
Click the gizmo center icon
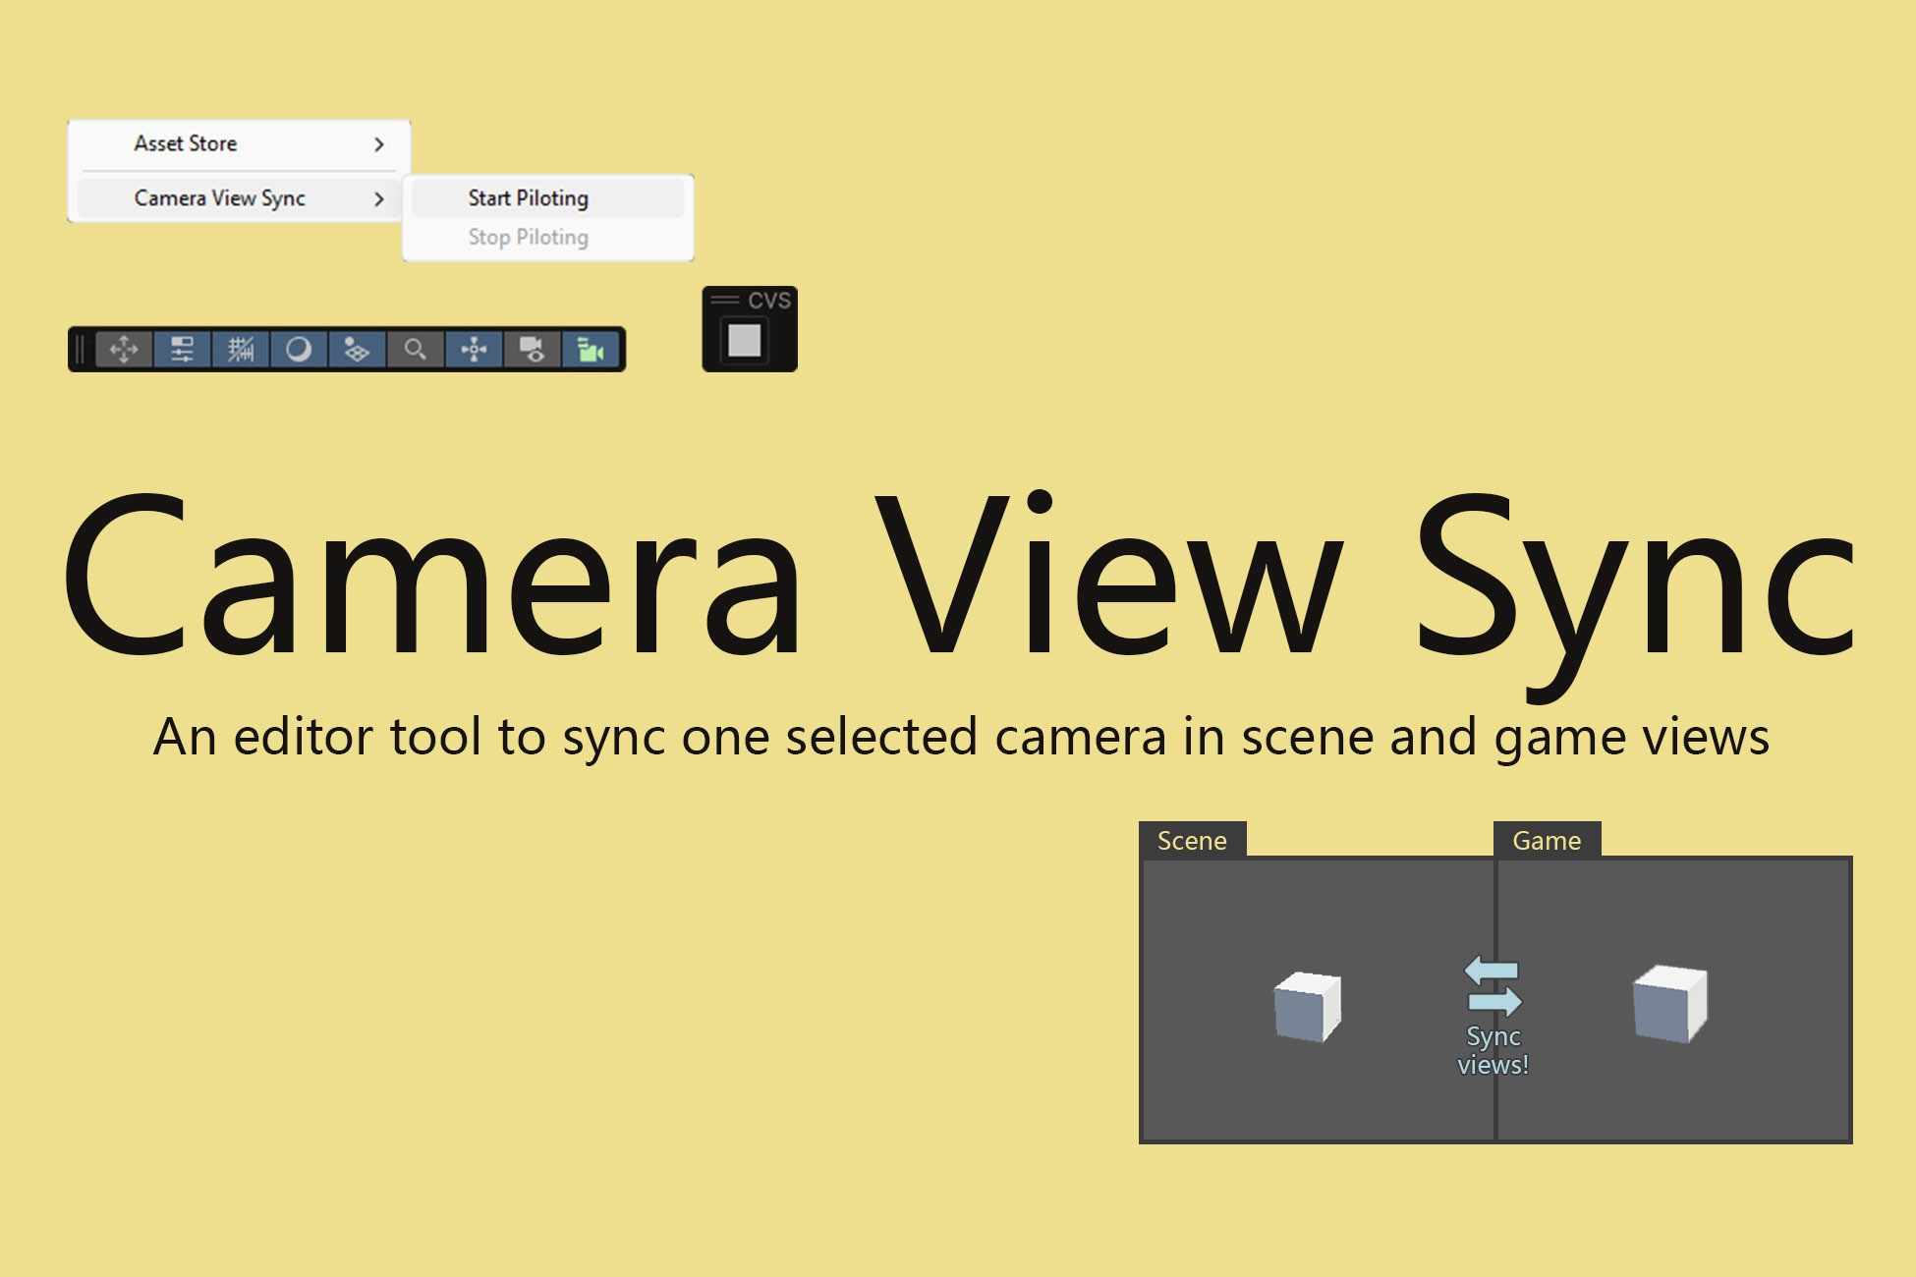474,351
